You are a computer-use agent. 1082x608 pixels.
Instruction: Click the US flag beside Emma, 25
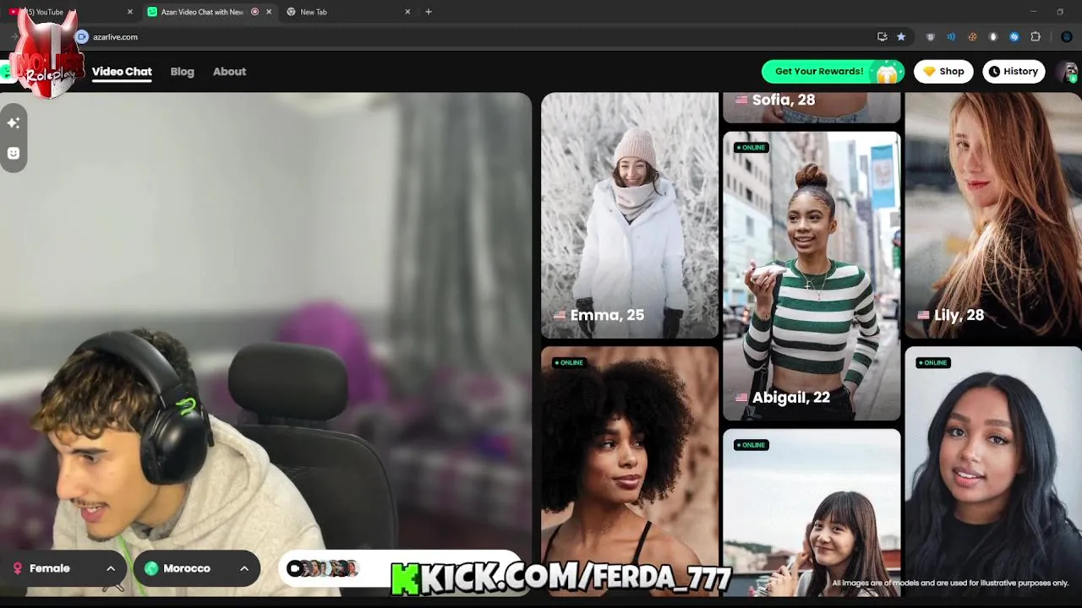coord(560,315)
